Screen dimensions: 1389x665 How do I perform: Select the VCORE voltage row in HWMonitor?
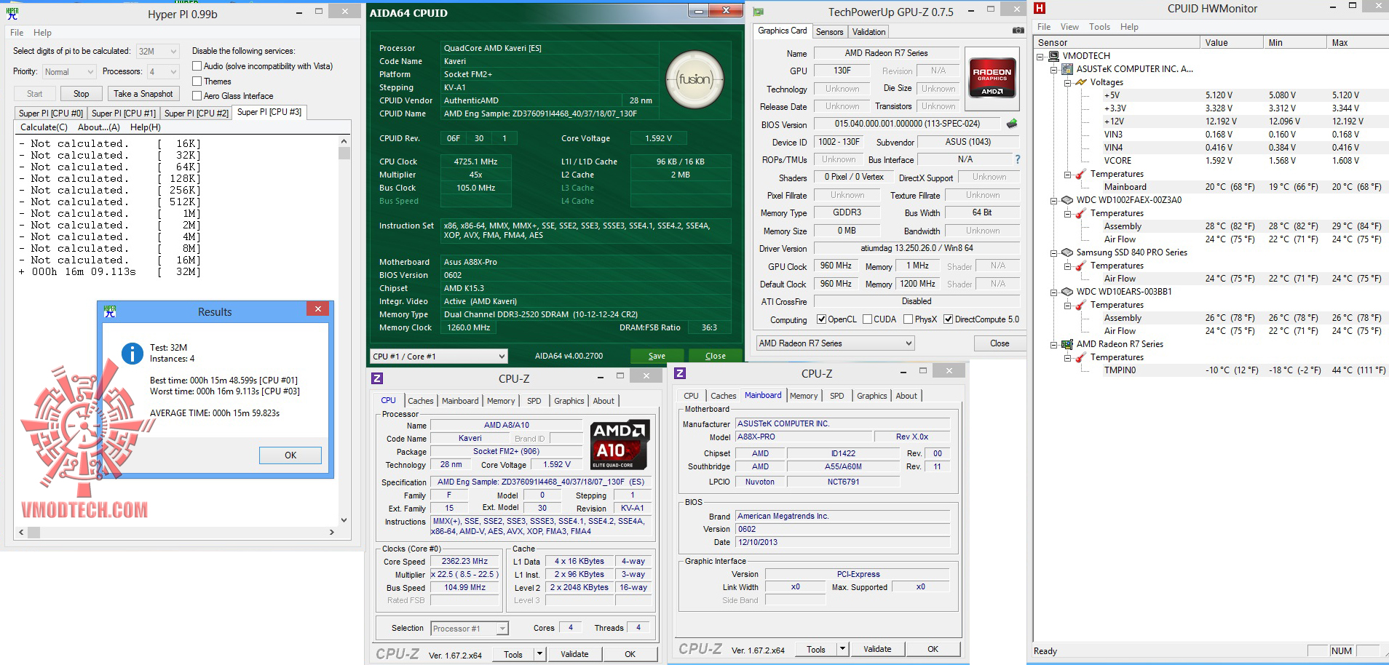(x=1210, y=161)
